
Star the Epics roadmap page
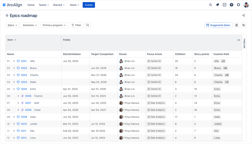7,16
